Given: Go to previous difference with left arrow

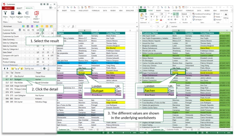Looking at the screenshot, I should tap(4, 68).
